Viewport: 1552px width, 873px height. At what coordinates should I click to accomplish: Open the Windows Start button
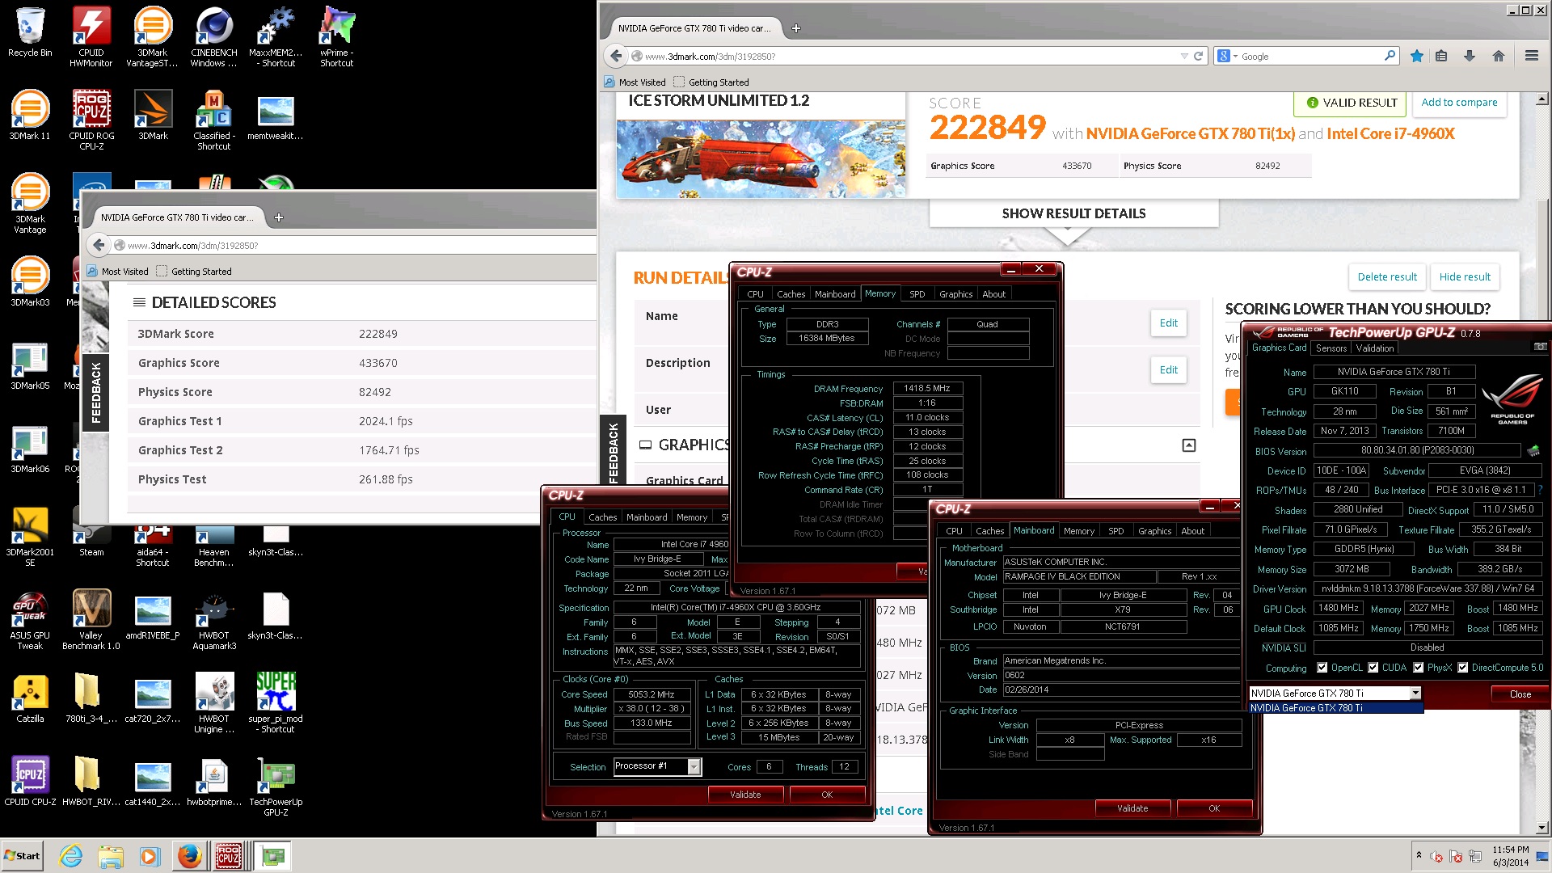[x=23, y=855]
